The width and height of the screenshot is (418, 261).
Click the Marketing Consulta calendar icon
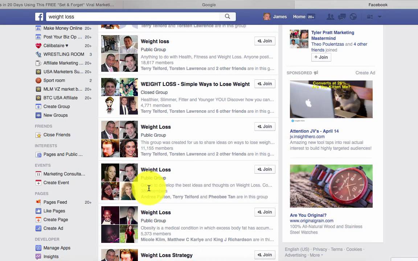[x=38, y=174]
